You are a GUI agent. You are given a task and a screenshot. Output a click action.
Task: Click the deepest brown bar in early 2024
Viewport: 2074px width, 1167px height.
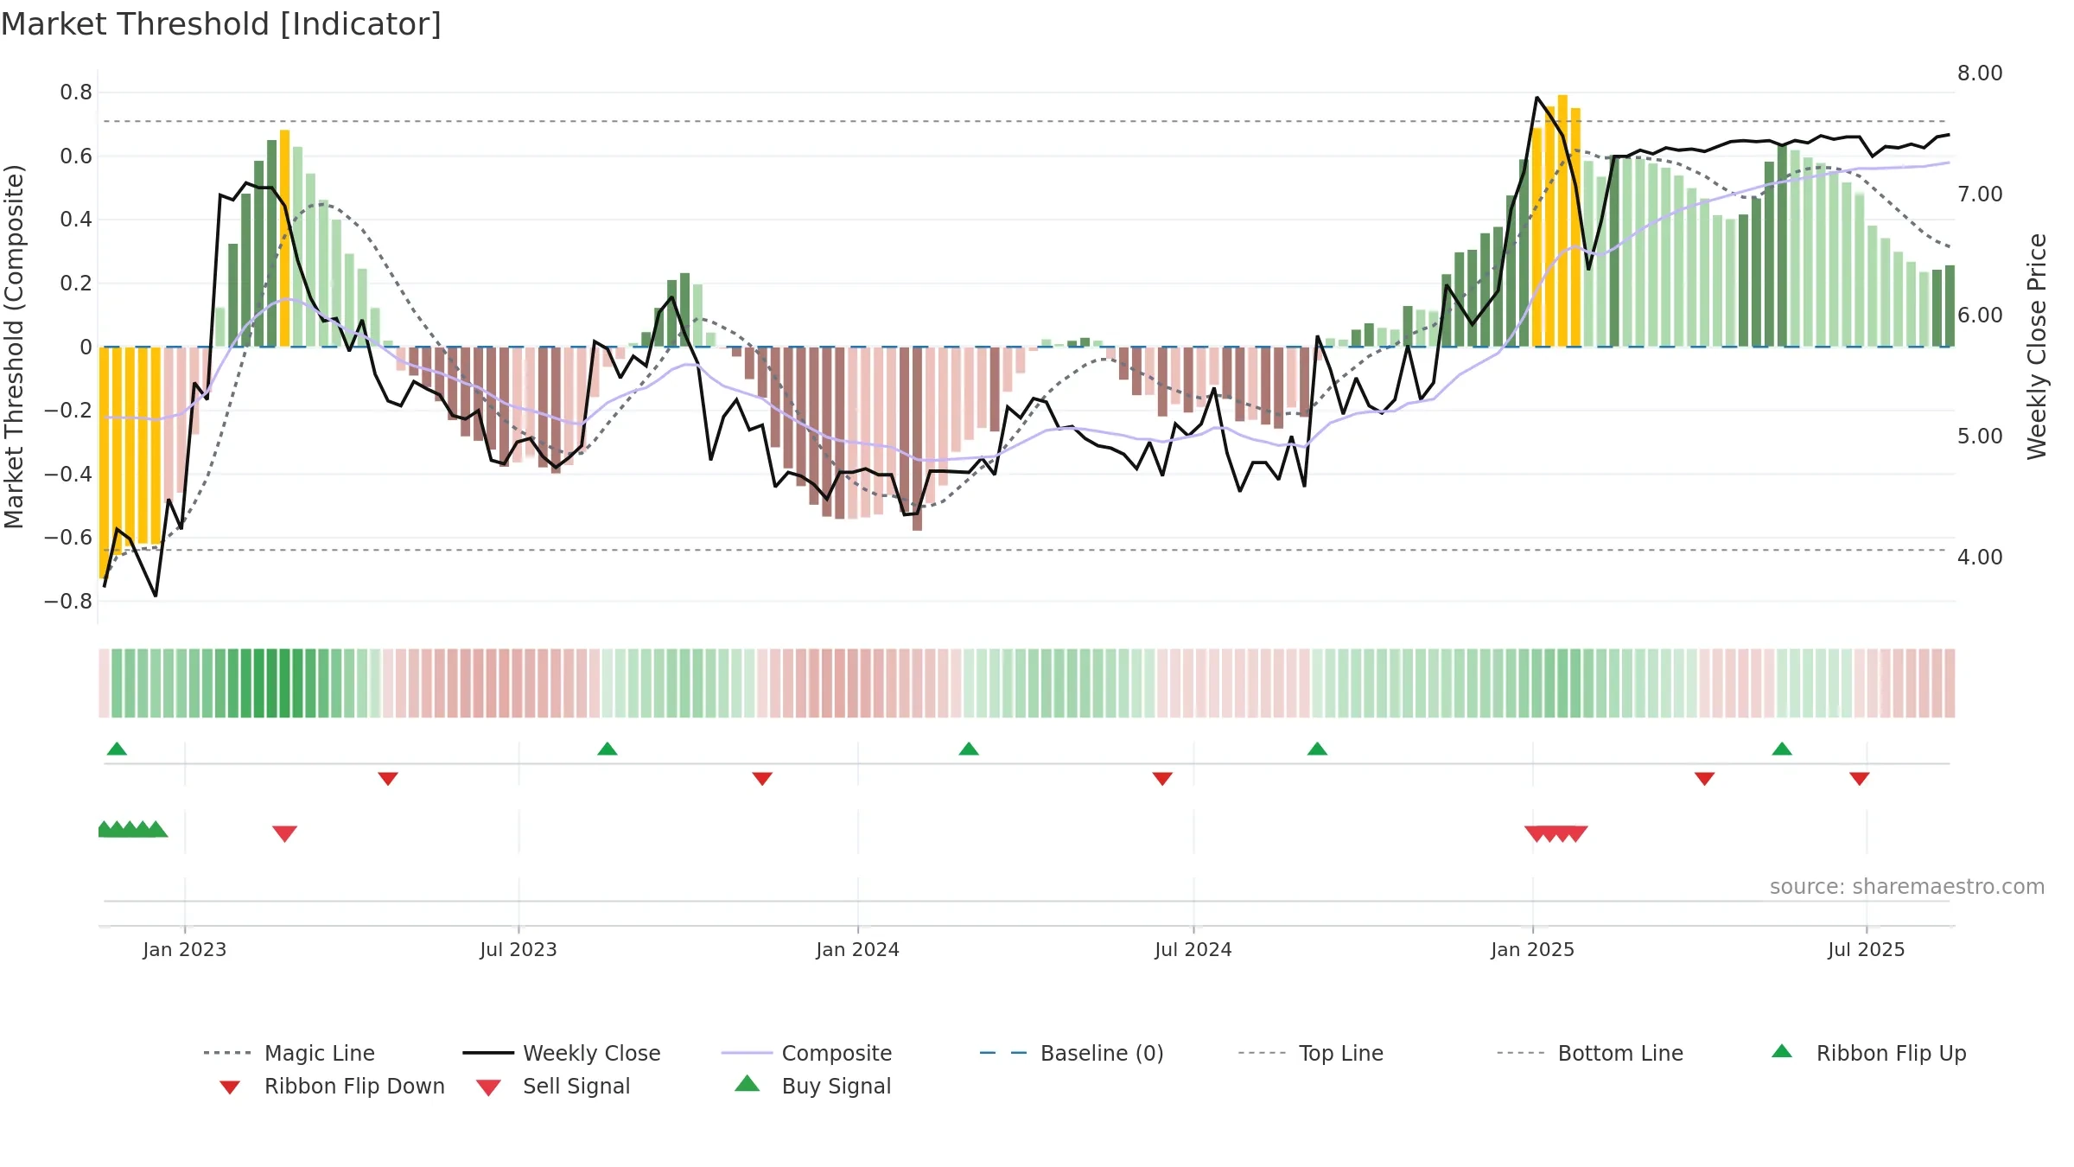tap(917, 438)
